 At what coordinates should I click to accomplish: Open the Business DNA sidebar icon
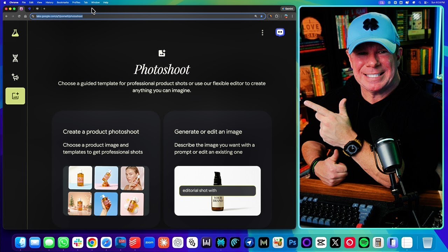coord(15,58)
